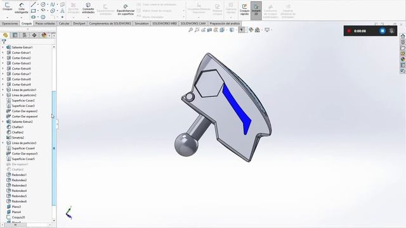Open Convertir entidades dropdown arrow
The width and height of the screenshot is (406, 228).
tap(88, 18)
